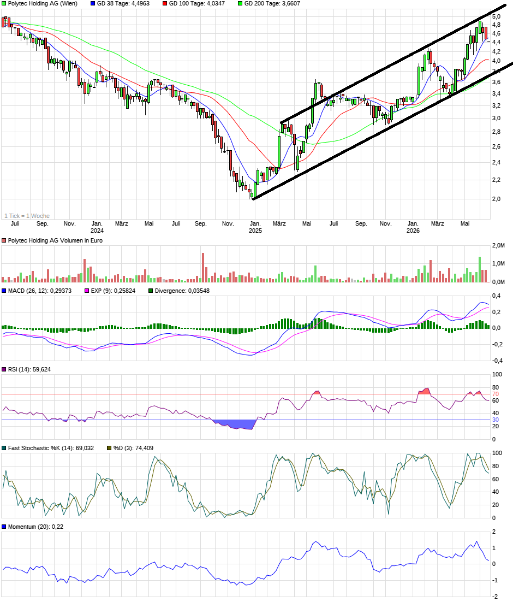Viewport: 513px width, 602px height.
Task: Click the purple RSI (14) legend swatch
Action: tap(4, 369)
